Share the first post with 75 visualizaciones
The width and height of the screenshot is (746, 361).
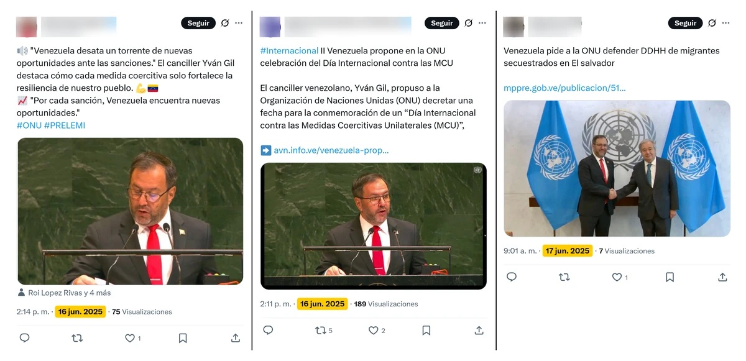coord(236,338)
